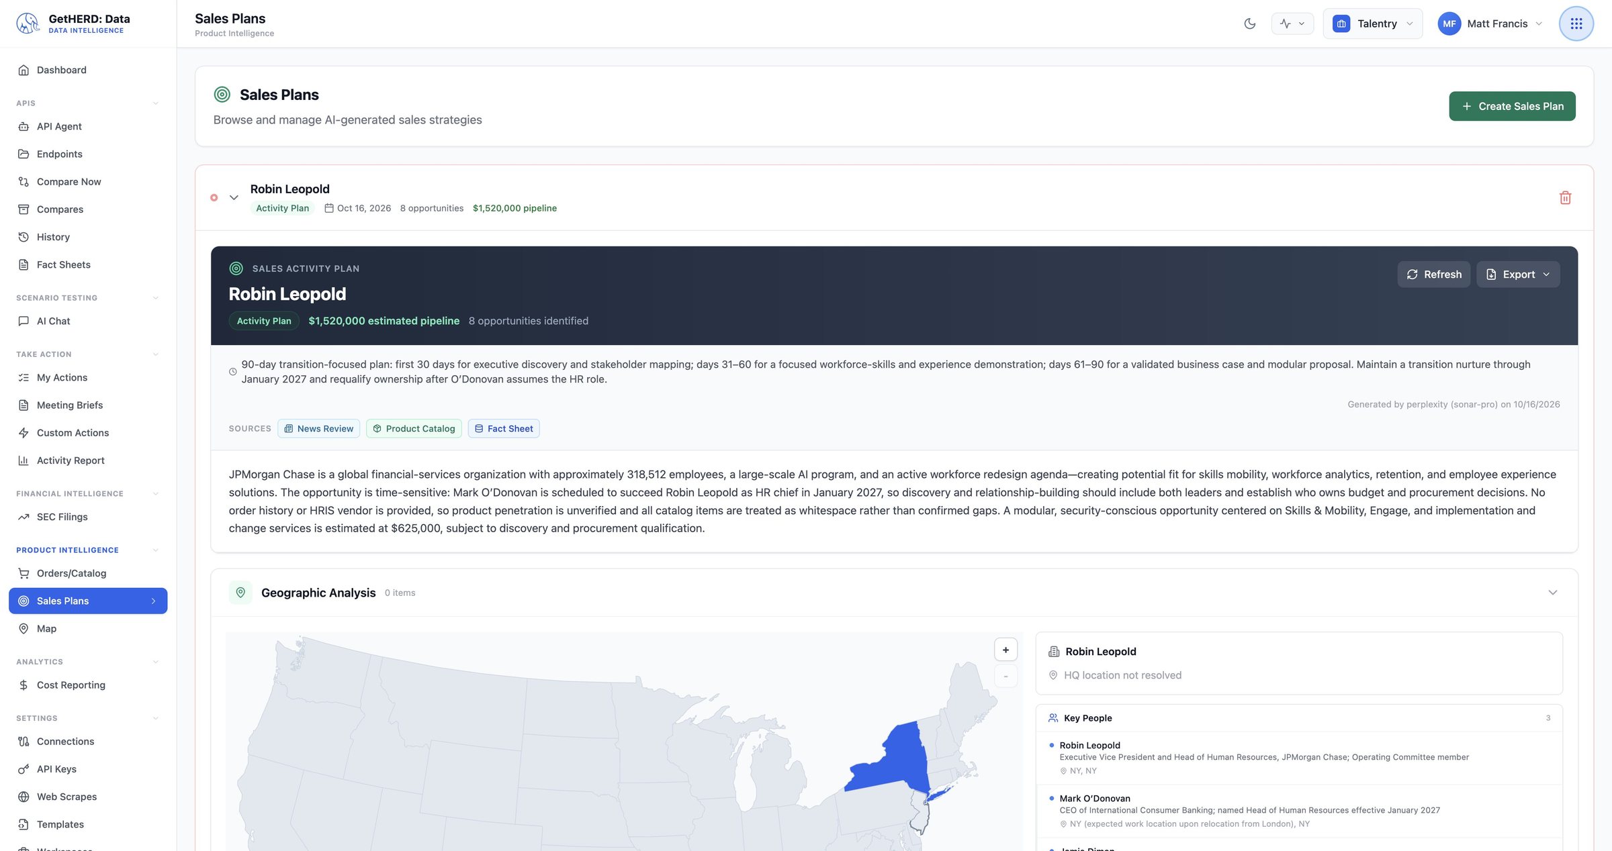Click the API Keys key icon
Screen dimensions: 1612x851
click(x=24, y=769)
